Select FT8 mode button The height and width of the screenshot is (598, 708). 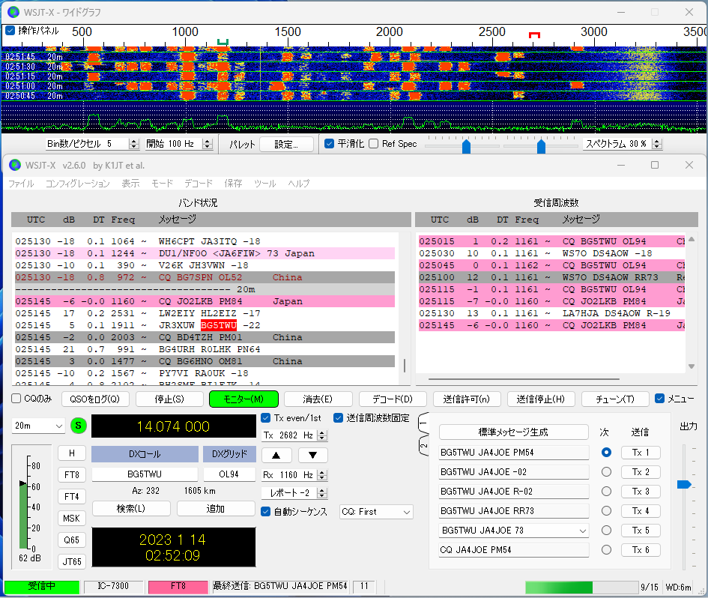[72, 474]
